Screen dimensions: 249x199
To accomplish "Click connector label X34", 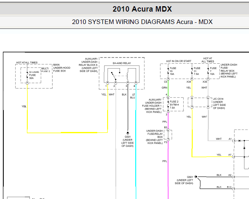I will (189, 82).
